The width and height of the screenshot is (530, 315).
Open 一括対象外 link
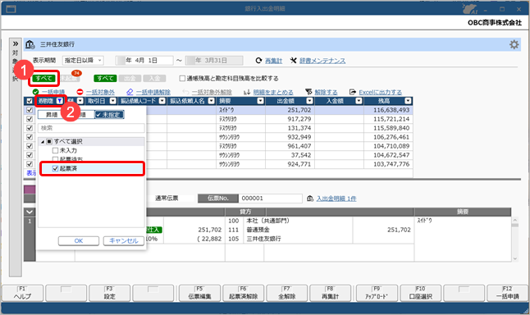[x=100, y=92]
